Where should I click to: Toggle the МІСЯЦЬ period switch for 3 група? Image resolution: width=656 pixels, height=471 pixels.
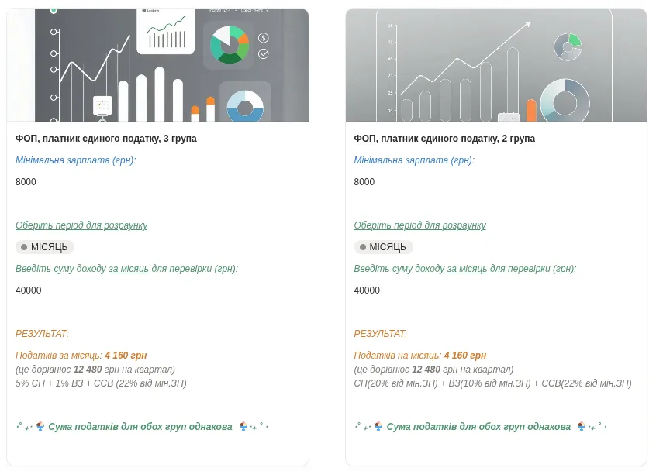pyautogui.click(x=43, y=247)
